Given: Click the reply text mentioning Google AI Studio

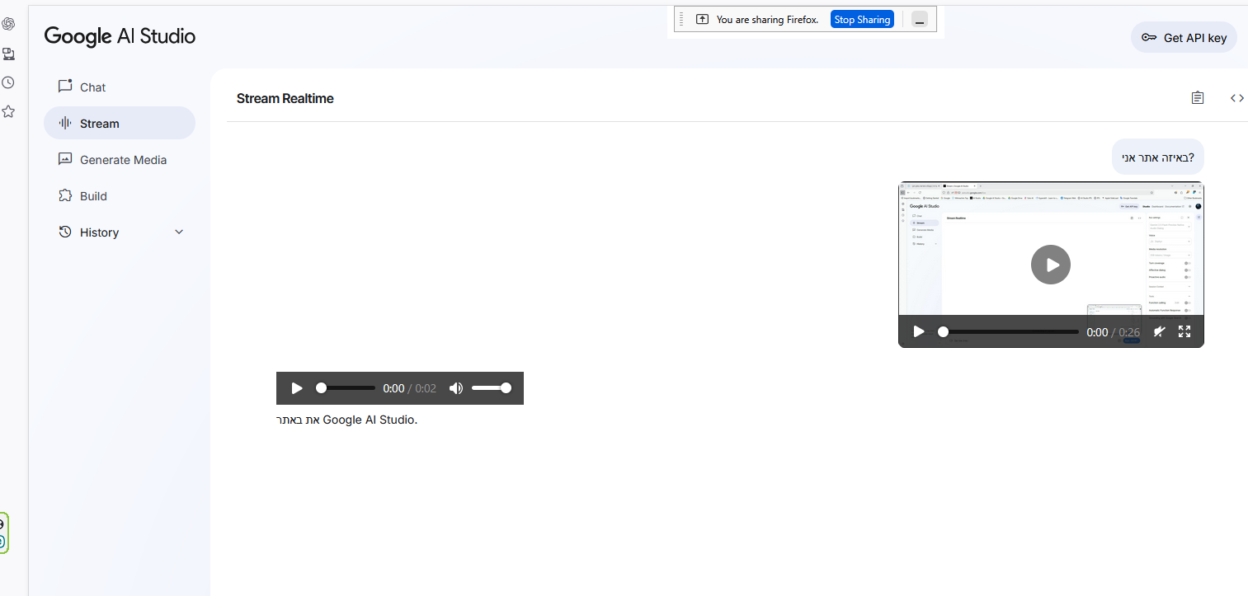Looking at the screenshot, I should [x=347, y=420].
